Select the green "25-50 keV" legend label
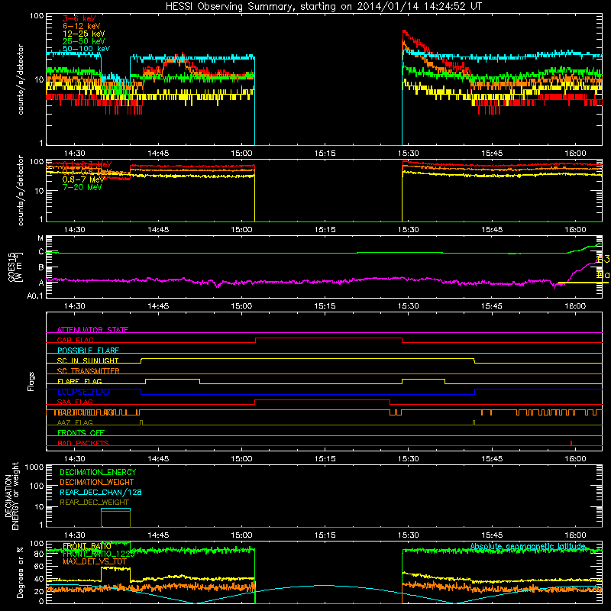Image resolution: width=611 pixels, height=611 pixels. click(84, 41)
